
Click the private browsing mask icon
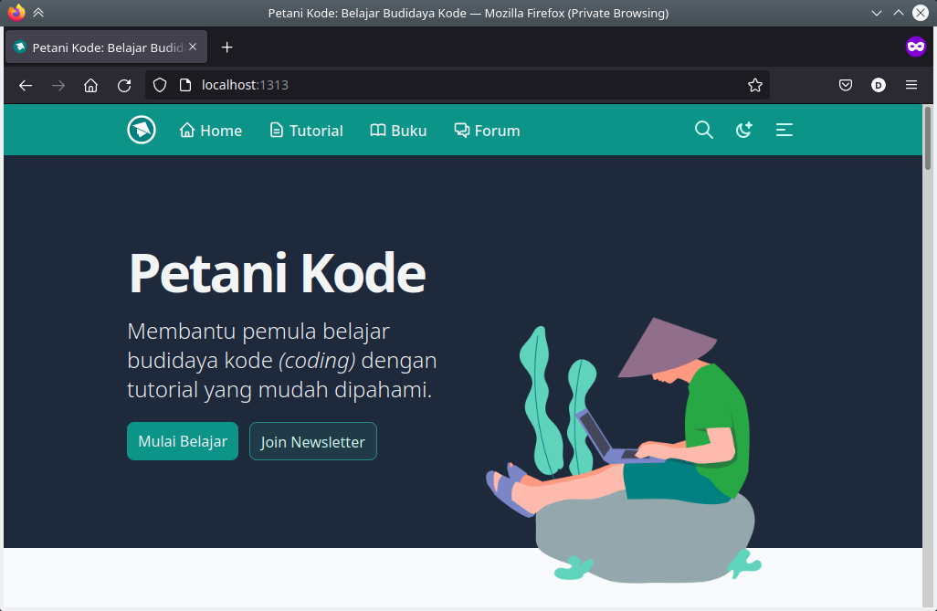[915, 47]
